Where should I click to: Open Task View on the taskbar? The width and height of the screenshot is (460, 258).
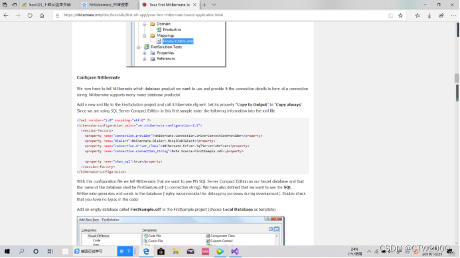[50, 251]
